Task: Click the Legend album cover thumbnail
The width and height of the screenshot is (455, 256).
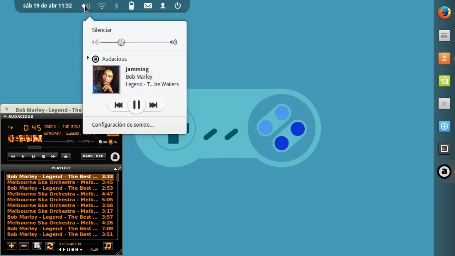Action: (x=106, y=80)
